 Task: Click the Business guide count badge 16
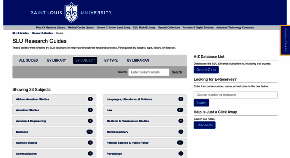[x=90, y=132]
